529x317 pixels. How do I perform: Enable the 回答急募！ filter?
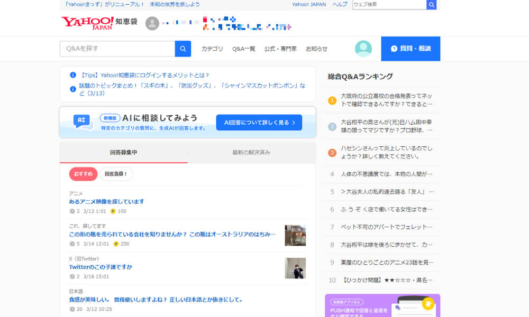(x=117, y=174)
